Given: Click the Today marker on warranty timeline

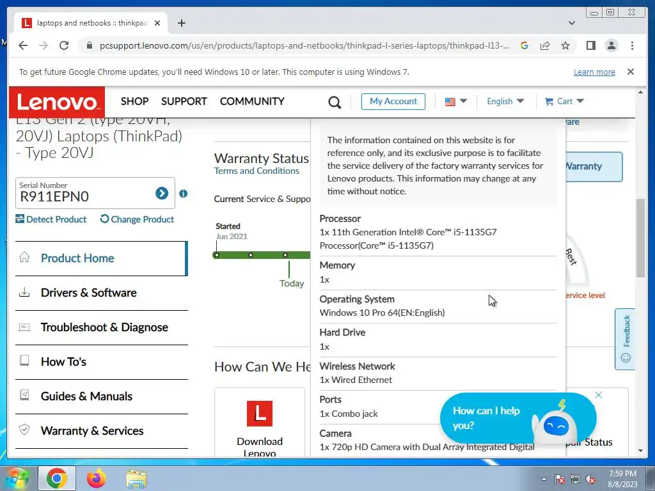Looking at the screenshot, I should (292, 283).
